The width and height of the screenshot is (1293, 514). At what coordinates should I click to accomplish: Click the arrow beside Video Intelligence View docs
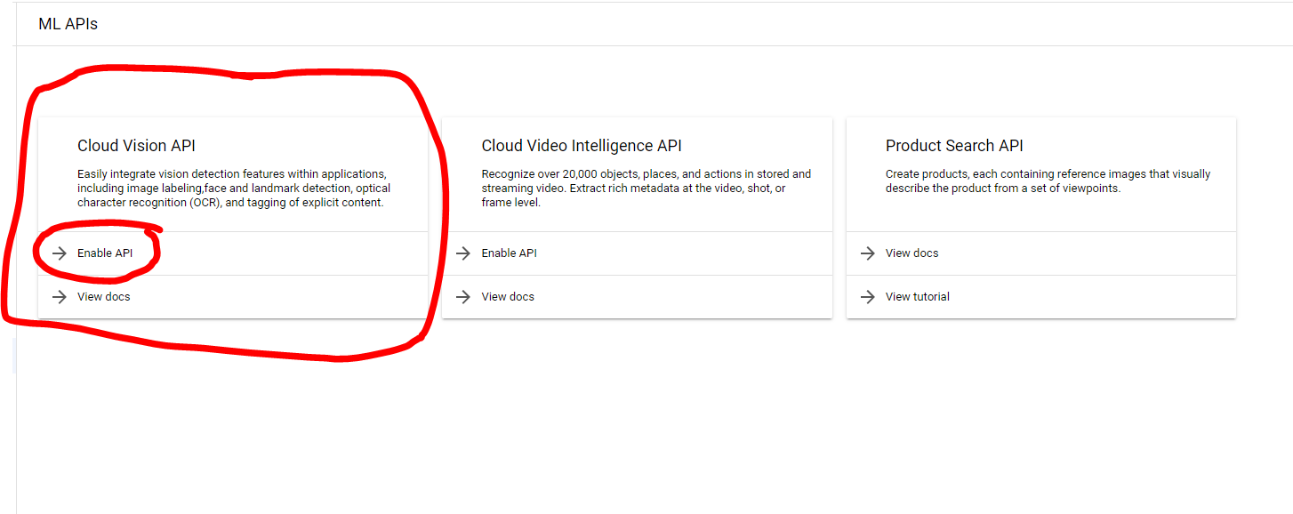pyautogui.click(x=462, y=297)
